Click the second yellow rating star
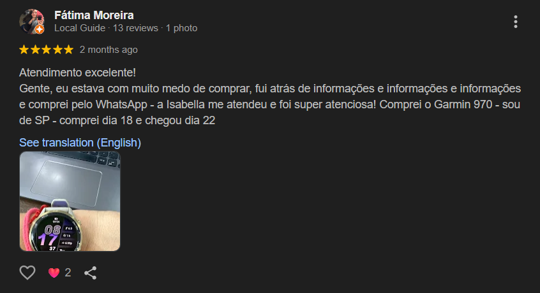The image size is (540, 293). point(35,50)
